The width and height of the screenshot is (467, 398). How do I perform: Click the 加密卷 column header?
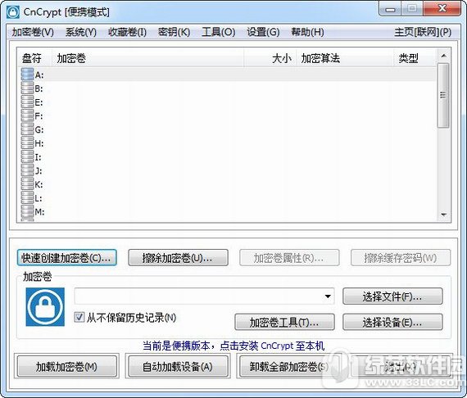[147, 58]
